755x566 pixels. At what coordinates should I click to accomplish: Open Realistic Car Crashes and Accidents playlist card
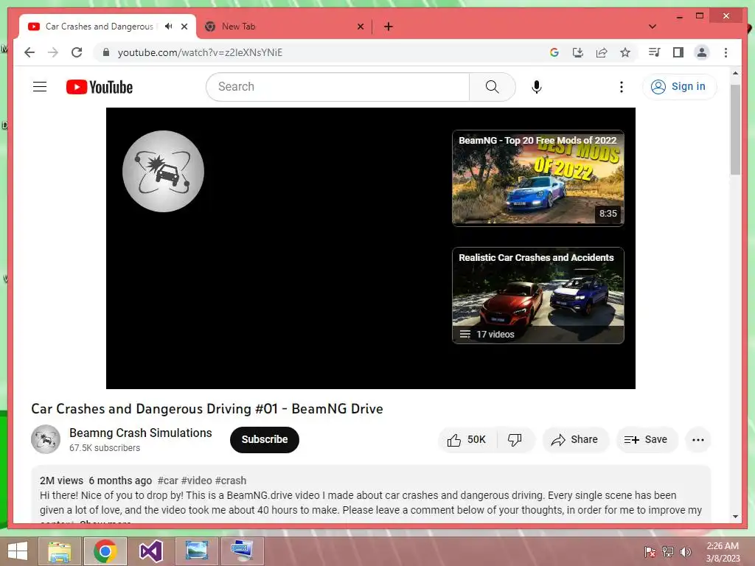537,295
